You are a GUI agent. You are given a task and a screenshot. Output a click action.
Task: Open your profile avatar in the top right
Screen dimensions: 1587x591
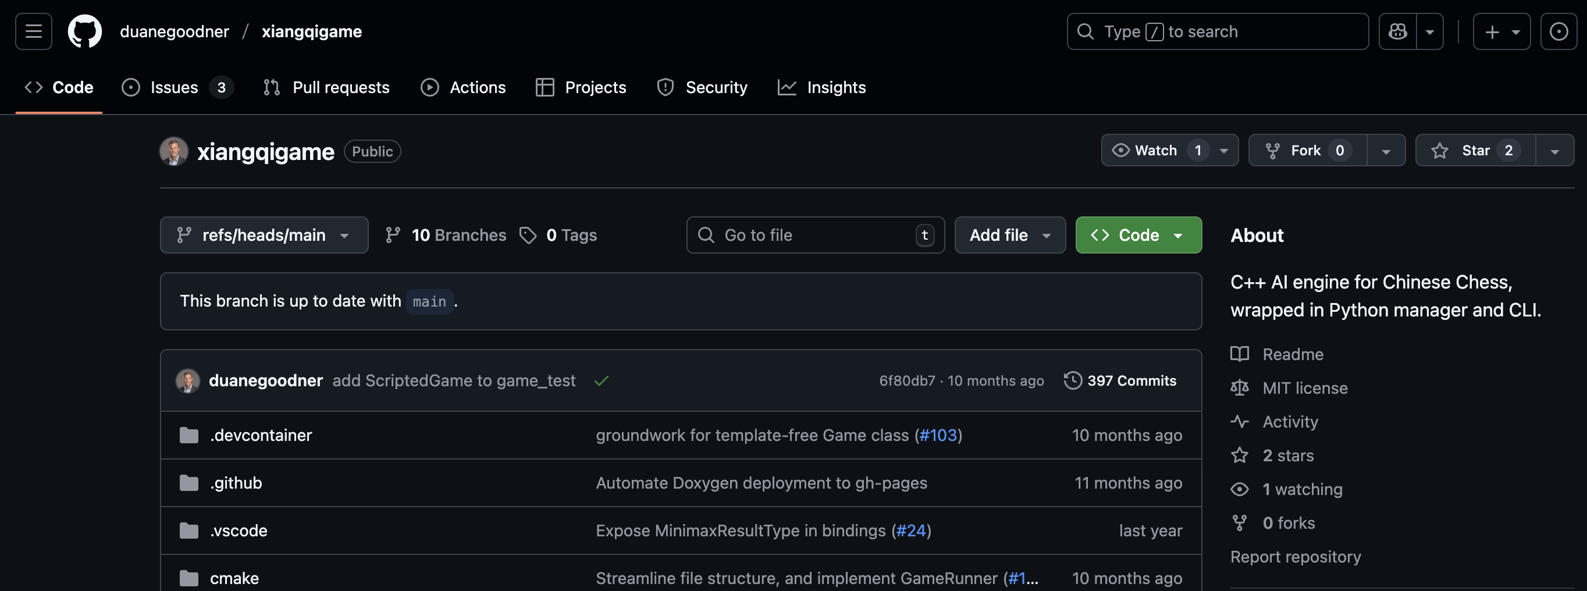1559,31
